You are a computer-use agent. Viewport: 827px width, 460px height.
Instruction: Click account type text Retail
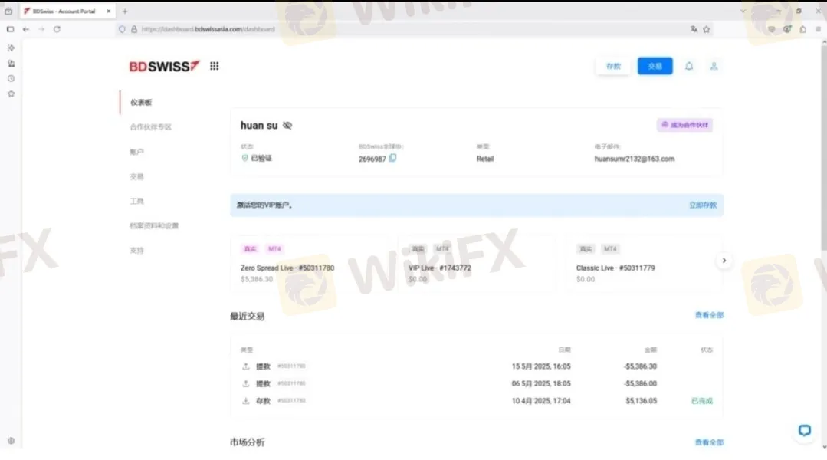coord(485,159)
